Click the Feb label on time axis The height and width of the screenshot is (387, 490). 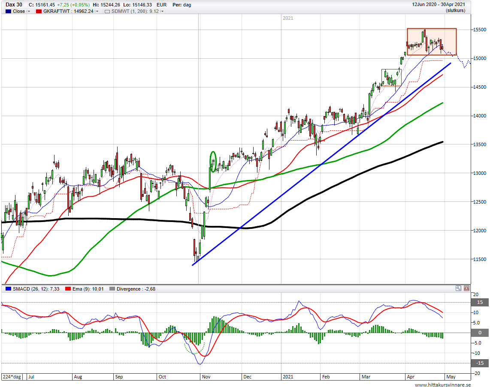326,377
